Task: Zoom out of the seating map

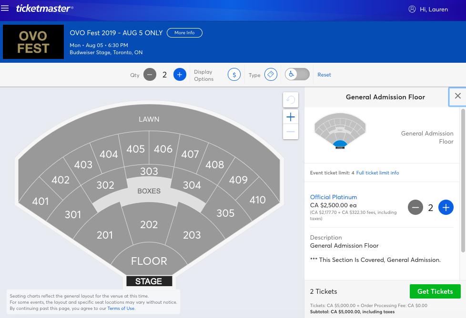Action: tap(291, 132)
